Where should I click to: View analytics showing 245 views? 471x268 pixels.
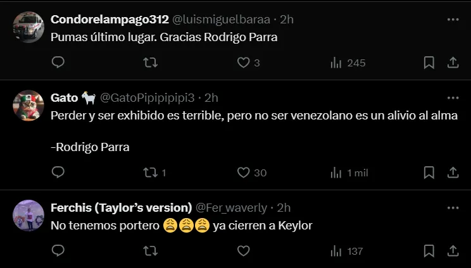pyautogui.click(x=336, y=63)
